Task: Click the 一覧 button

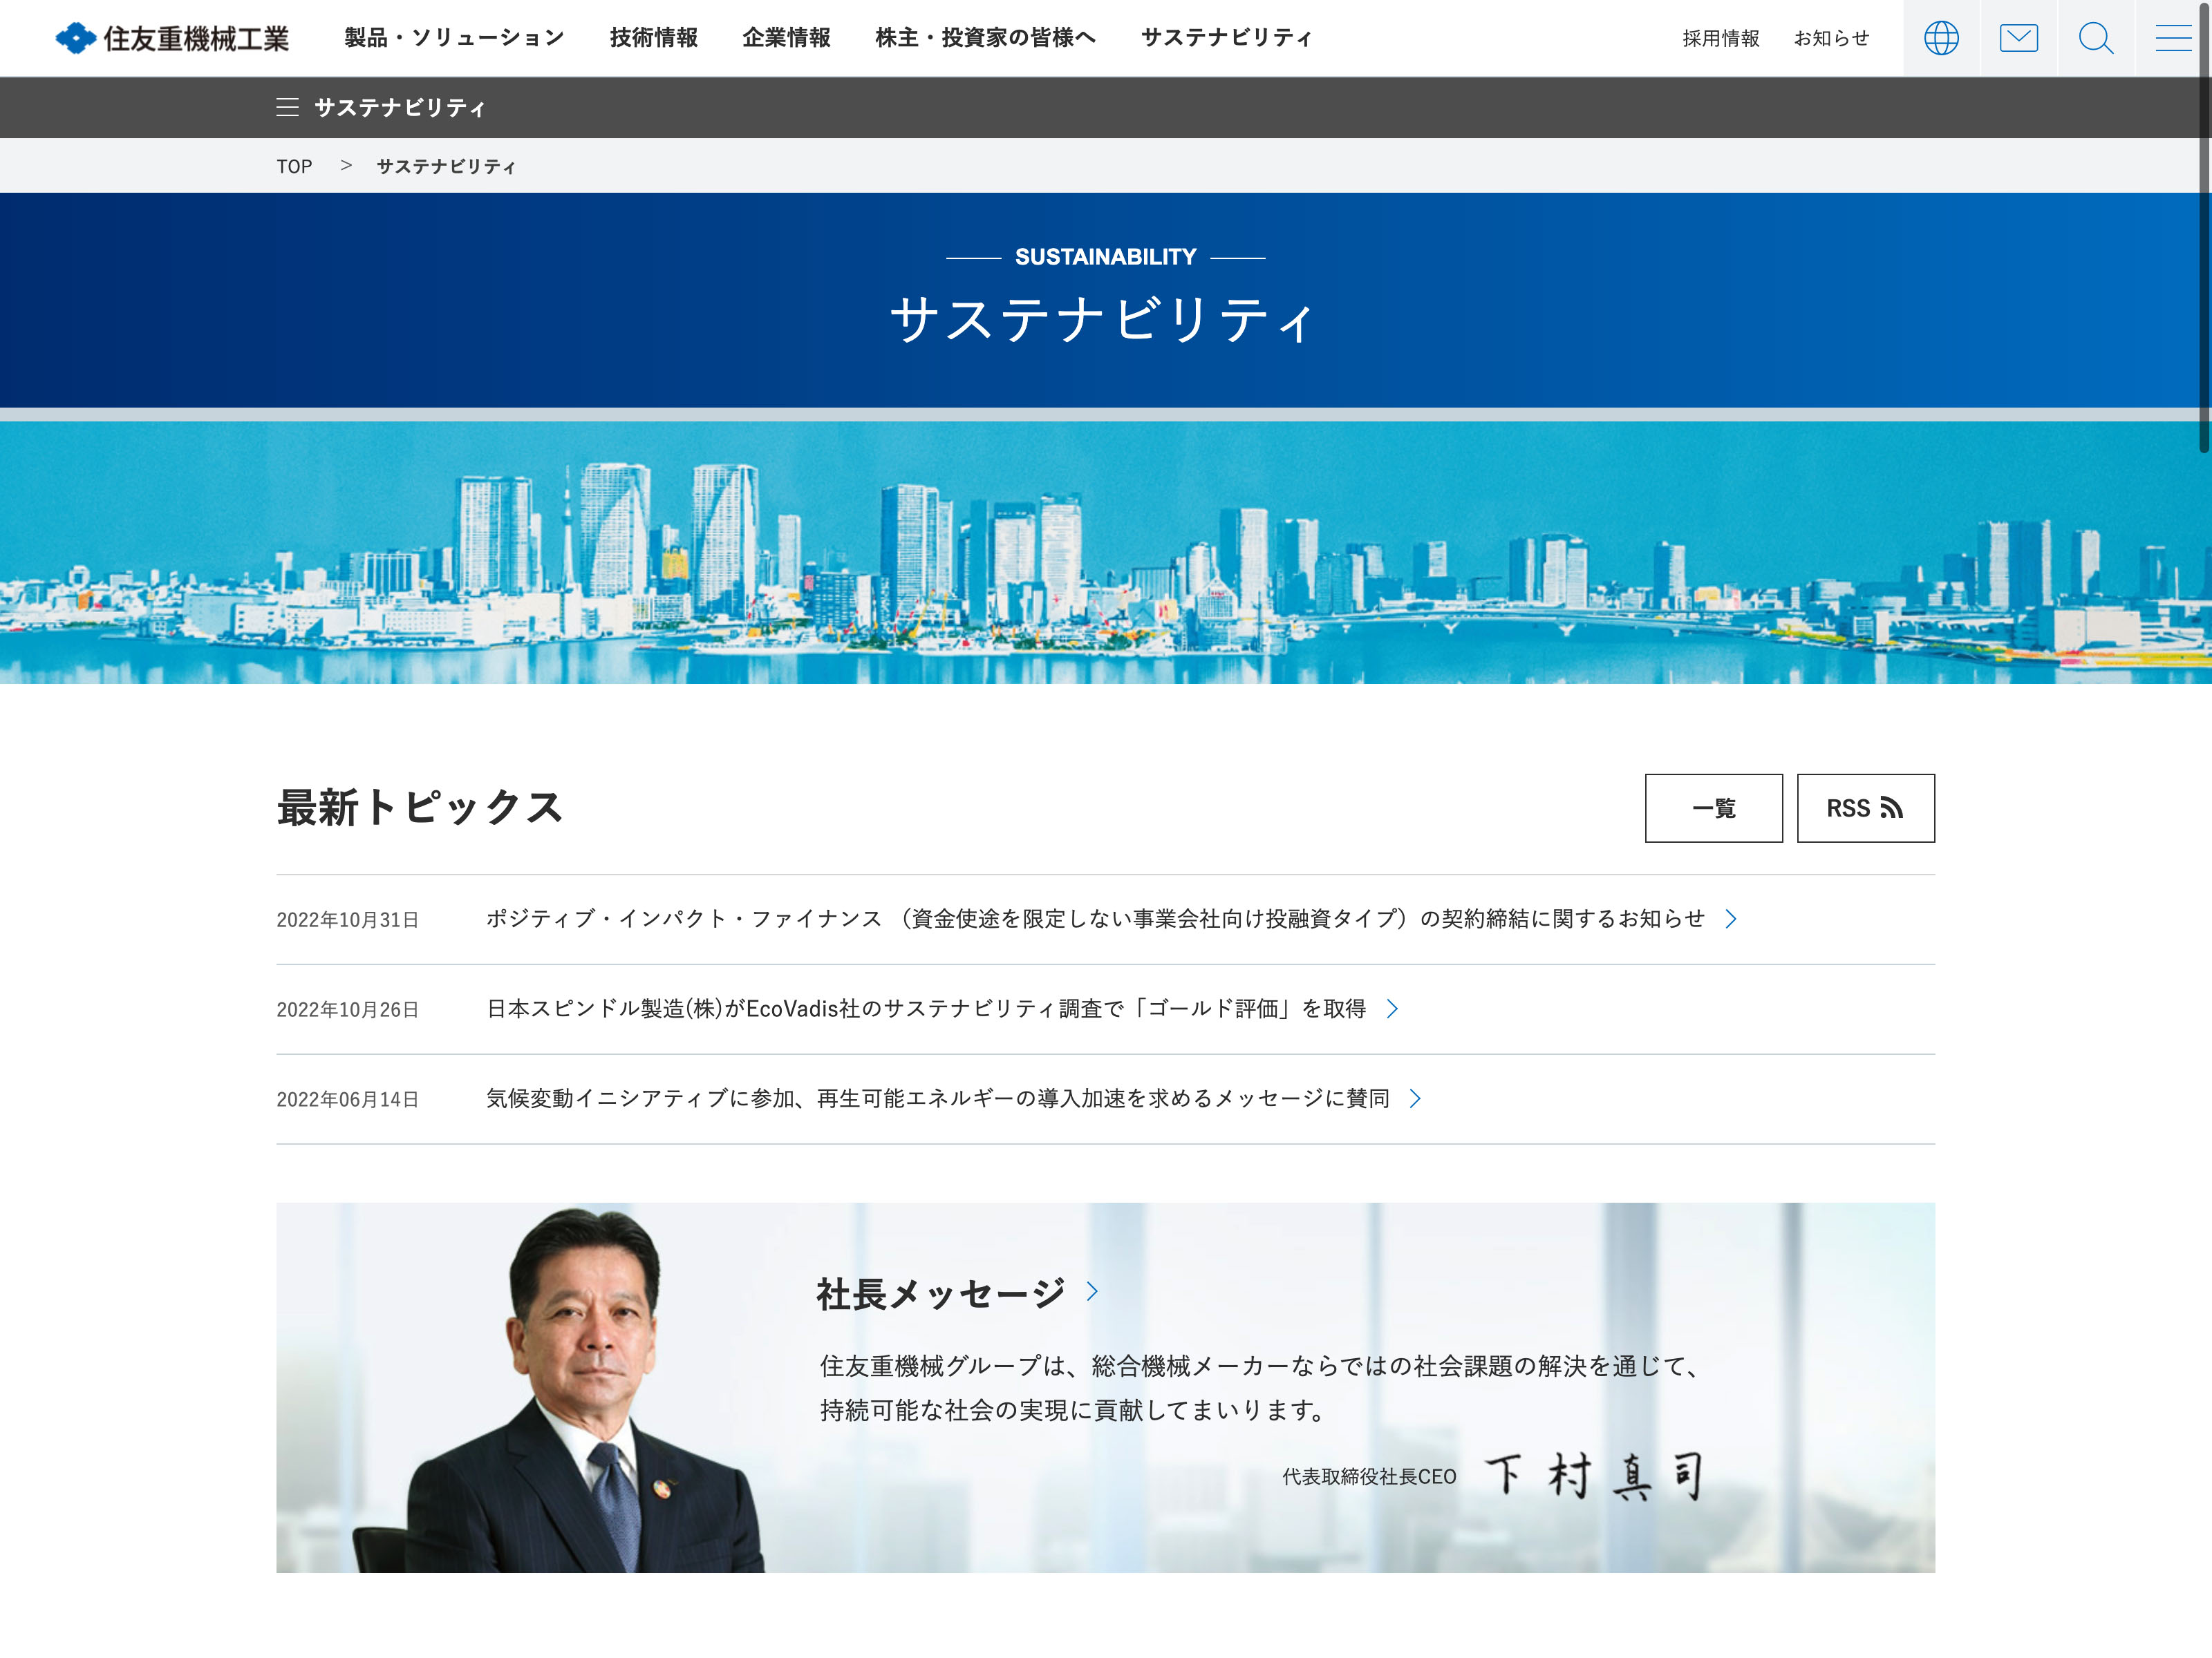Action: [x=1713, y=808]
